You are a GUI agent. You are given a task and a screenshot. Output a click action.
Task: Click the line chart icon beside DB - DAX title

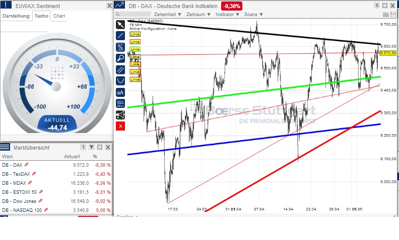click(x=119, y=5)
